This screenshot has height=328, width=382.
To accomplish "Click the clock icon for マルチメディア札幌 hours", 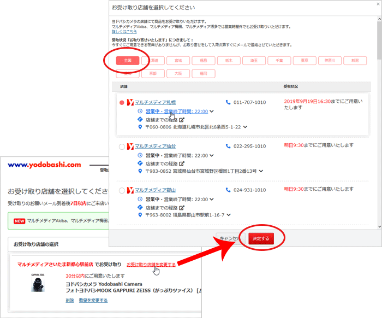I will 140,112.
